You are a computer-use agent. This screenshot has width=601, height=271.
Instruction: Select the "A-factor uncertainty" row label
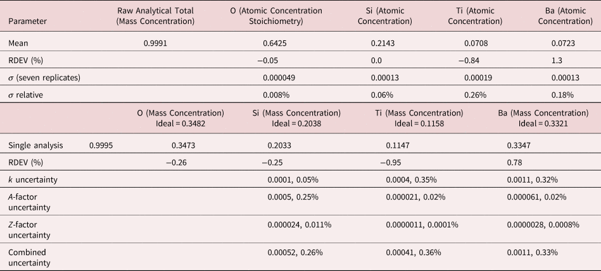pos(30,202)
